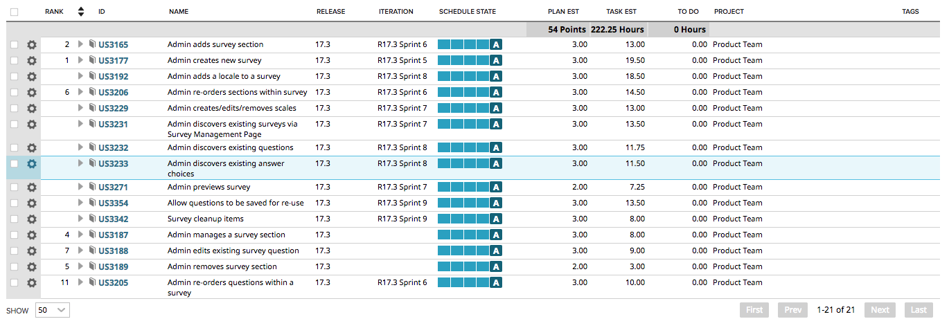
Task: Select checkbox for US3342 row
Action: 15,219
